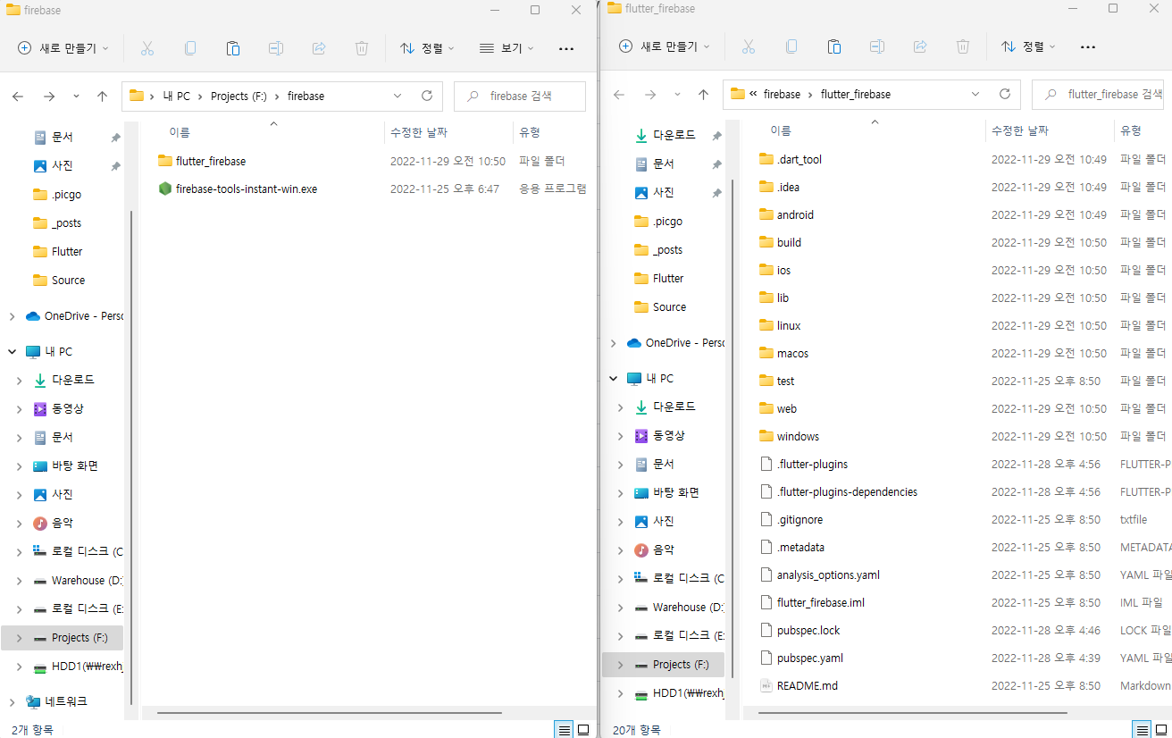1172x738 pixels.
Task: Click Cut icon in flutter_firebase window toolbar
Action: coord(749,46)
